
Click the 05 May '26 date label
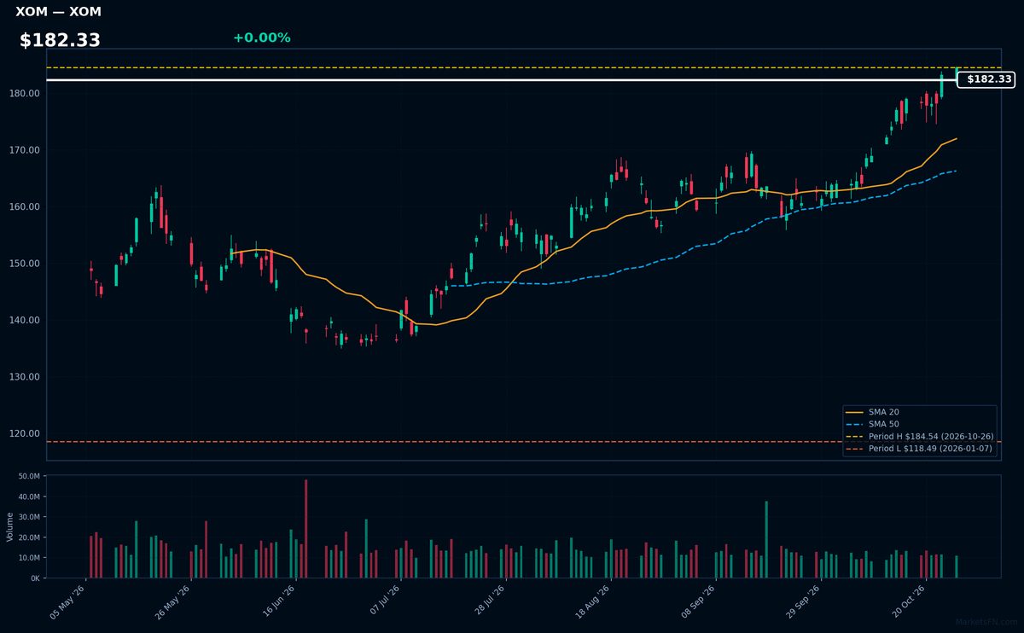click(68, 602)
